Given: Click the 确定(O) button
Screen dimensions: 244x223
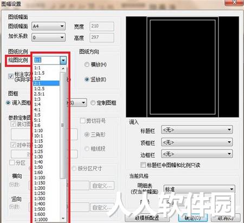Looking at the screenshot, I should click(x=192, y=218).
